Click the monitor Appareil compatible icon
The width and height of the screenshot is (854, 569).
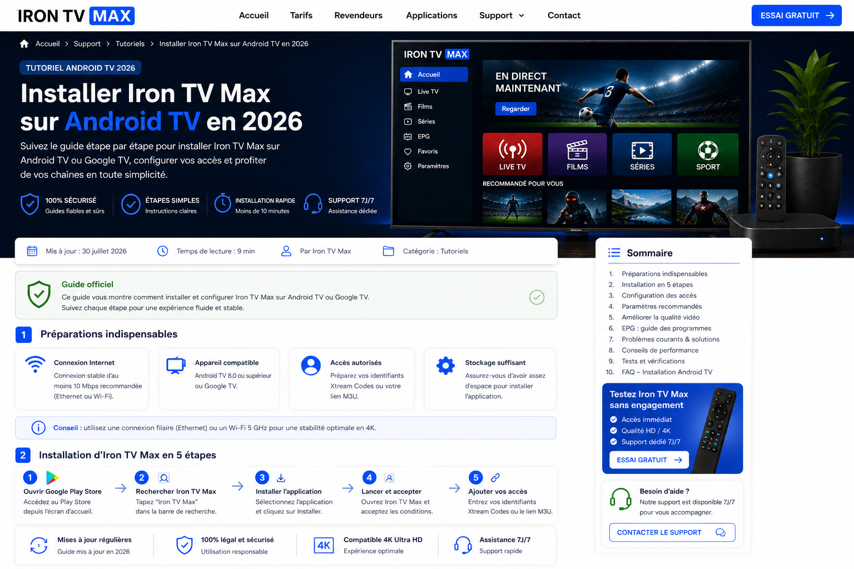tap(176, 365)
